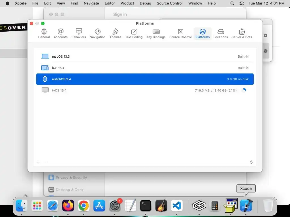Open the Window menu
Viewport: 290px width, 217px height.
(195, 3)
